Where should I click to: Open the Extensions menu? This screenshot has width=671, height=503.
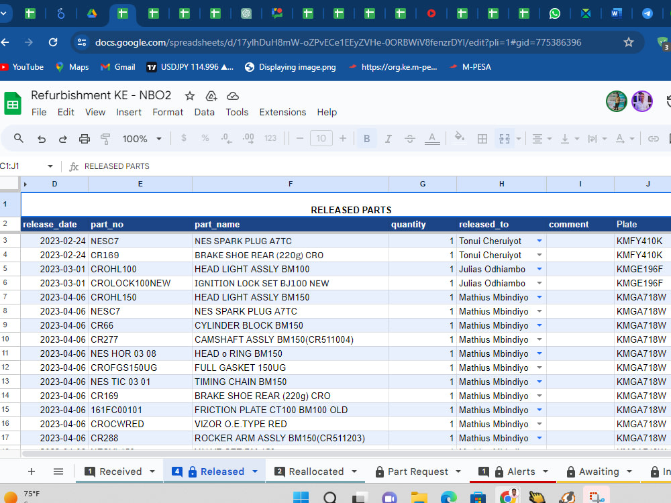282,112
